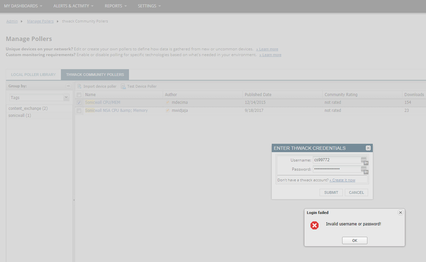The width and height of the screenshot is (426, 262).
Task: Close the Enter Thwack Credentials dialog
Action: click(x=368, y=148)
